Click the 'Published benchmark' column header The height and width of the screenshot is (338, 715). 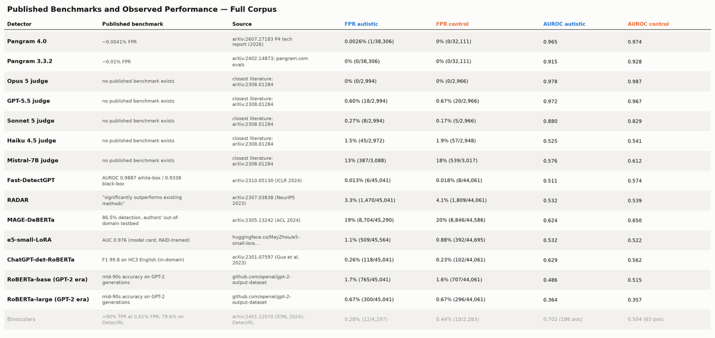tap(132, 24)
